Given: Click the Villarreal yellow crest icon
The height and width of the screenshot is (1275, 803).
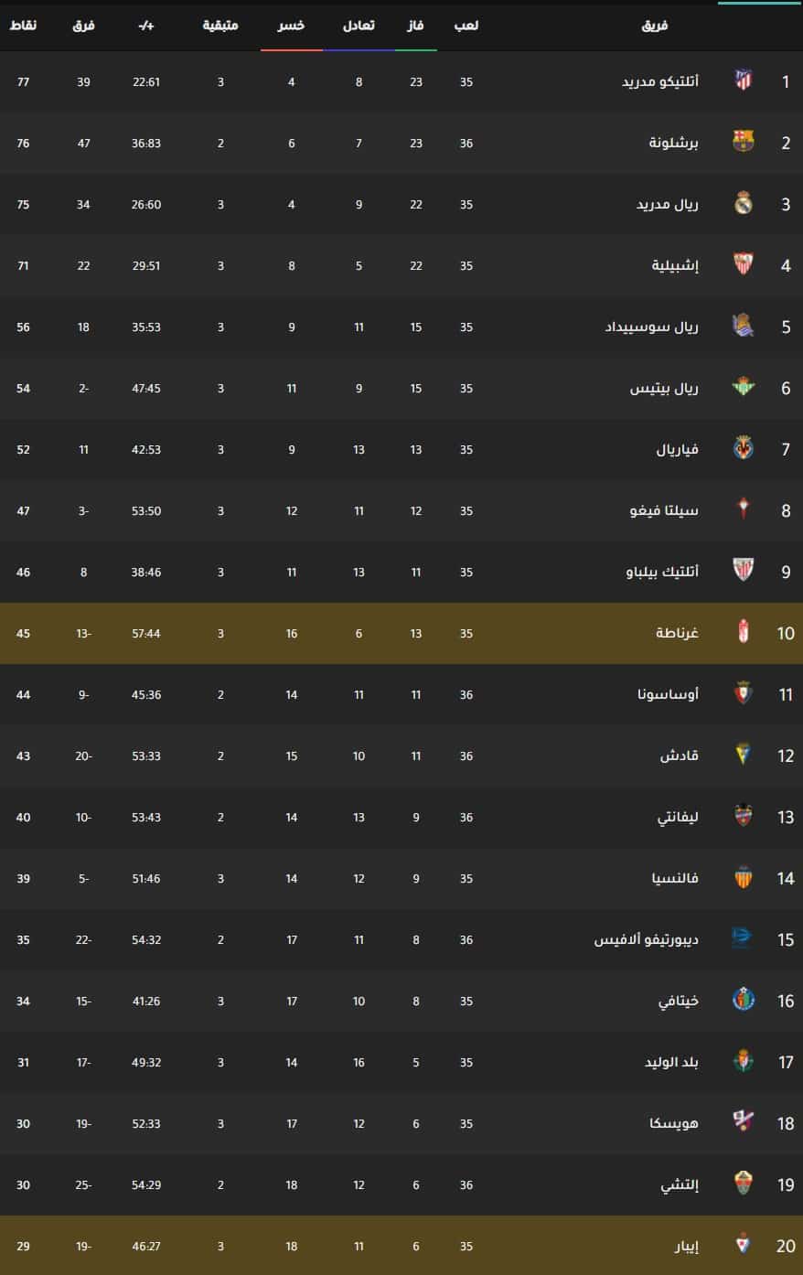Looking at the screenshot, I should coord(744,448).
